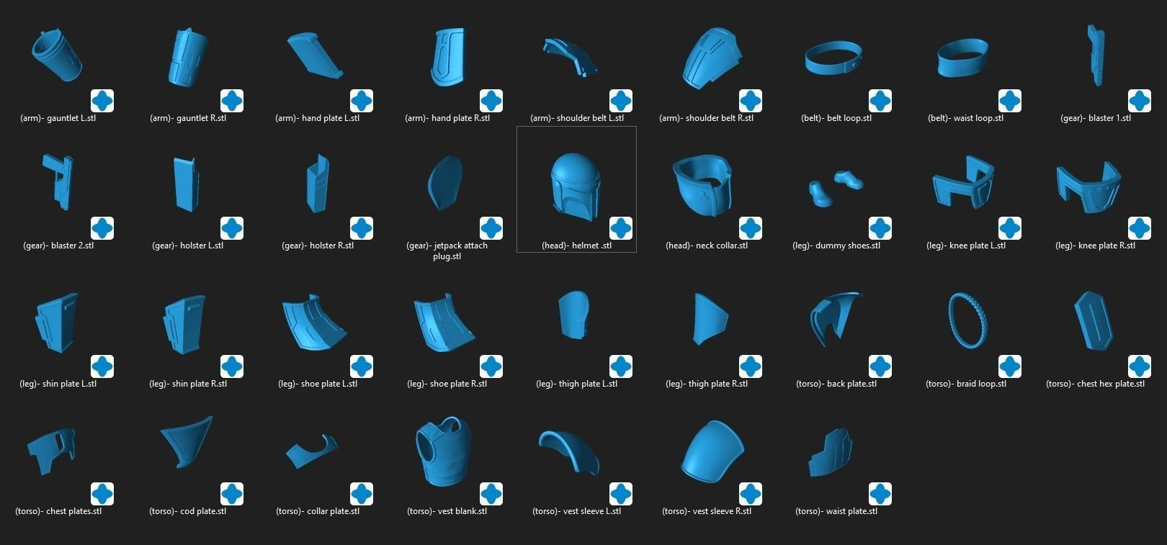Viewport: 1167px width, 545px height.
Task: Open the vest blank.stl model icon
Action: click(443, 451)
